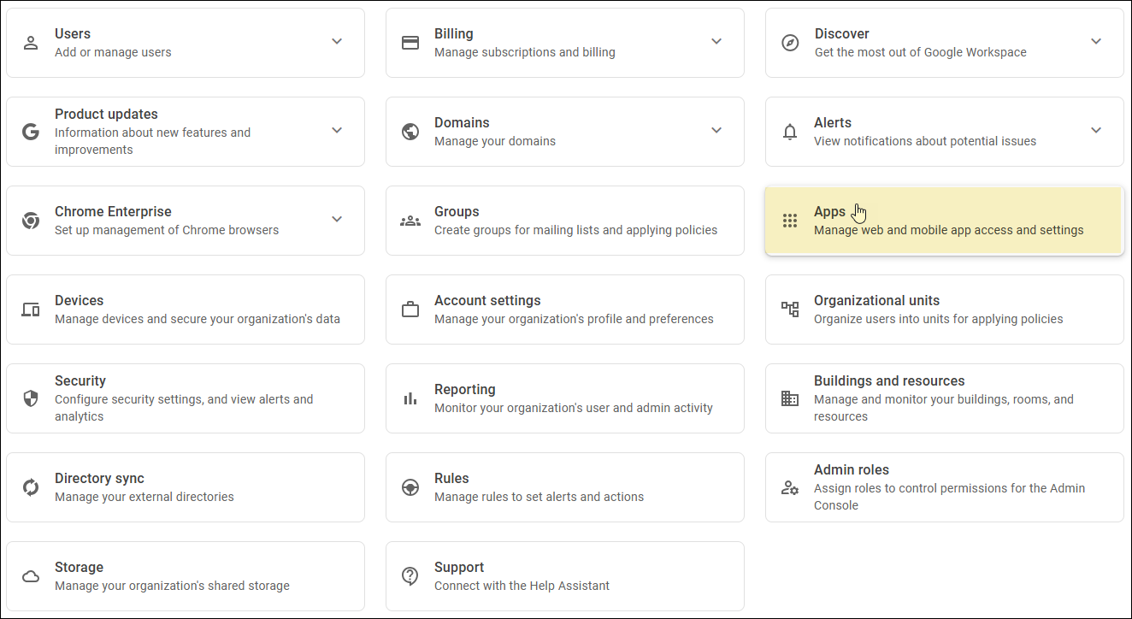The width and height of the screenshot is (1132, 619).
Task: Expand the Alerts card chevron
Action: [x=1096, y=130]
